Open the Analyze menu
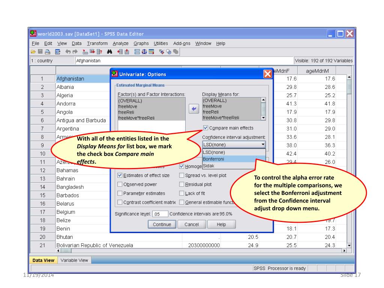384x288 pixels. pyautogui.click(x=120, y=43)
